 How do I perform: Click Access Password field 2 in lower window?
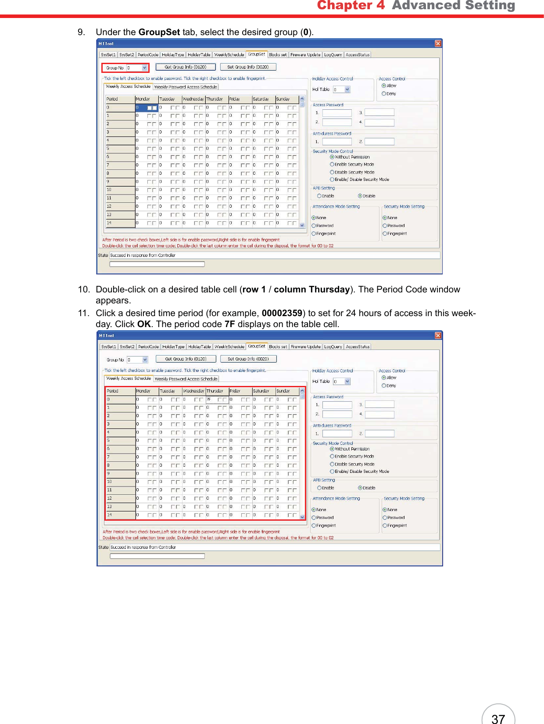click(337, 414)
